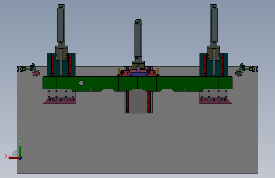Select the long green horizontal beam

(x=138, y=83)
